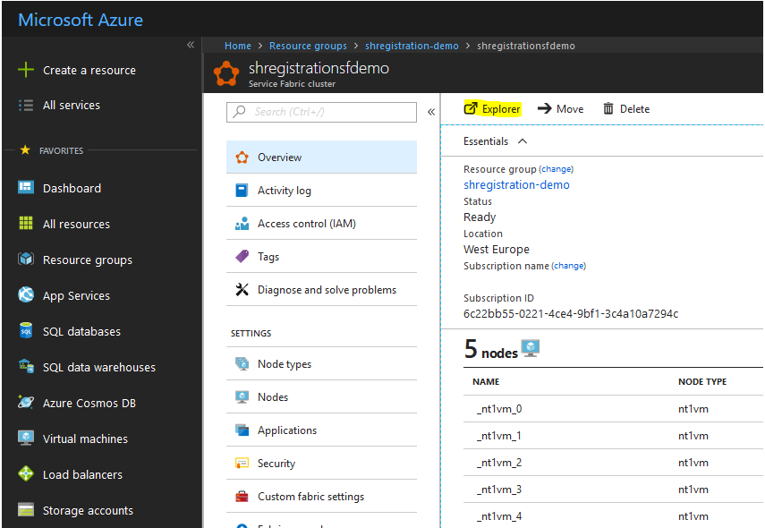Select node row _nt1vm_2
This screenshot has height=528, width=765.
coord(613,462)
